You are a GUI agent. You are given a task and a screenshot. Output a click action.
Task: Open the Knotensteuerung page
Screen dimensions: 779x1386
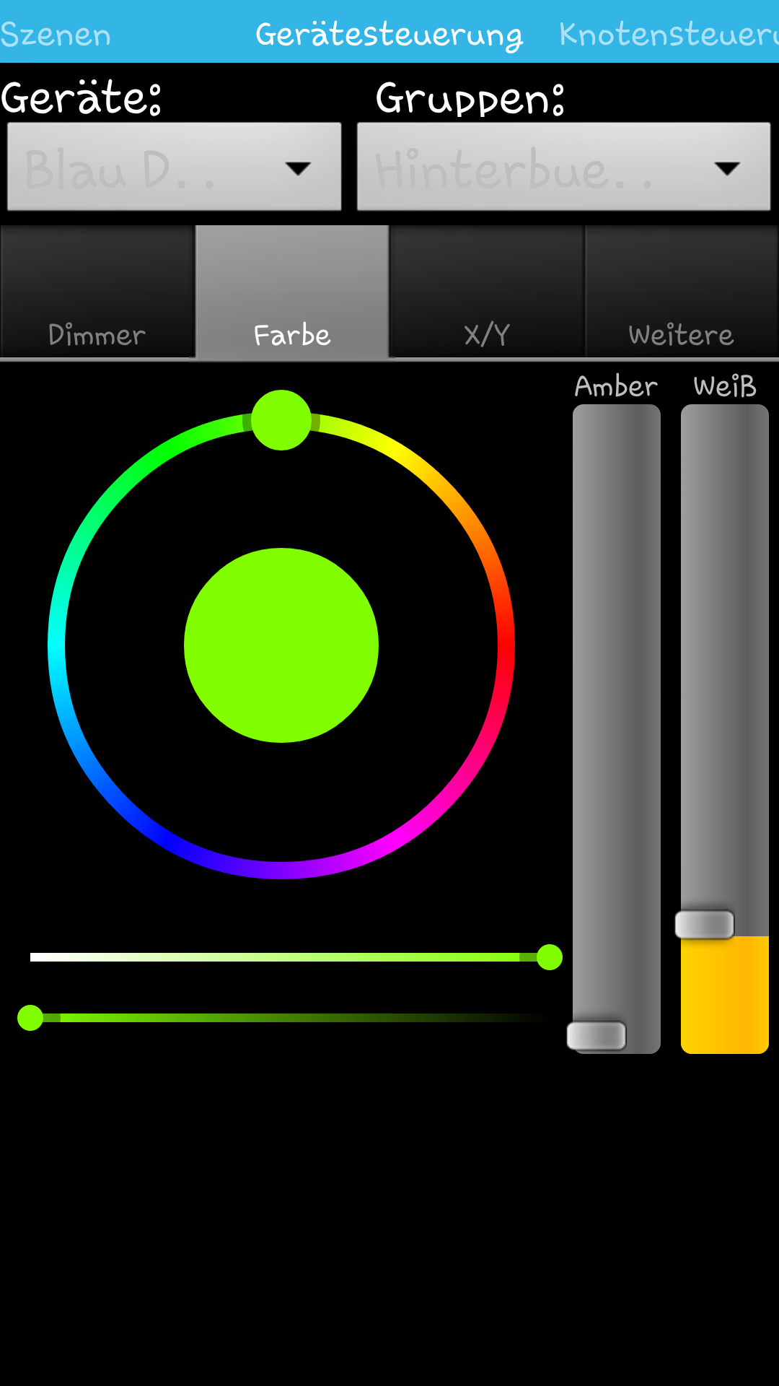tap(668, 34)
